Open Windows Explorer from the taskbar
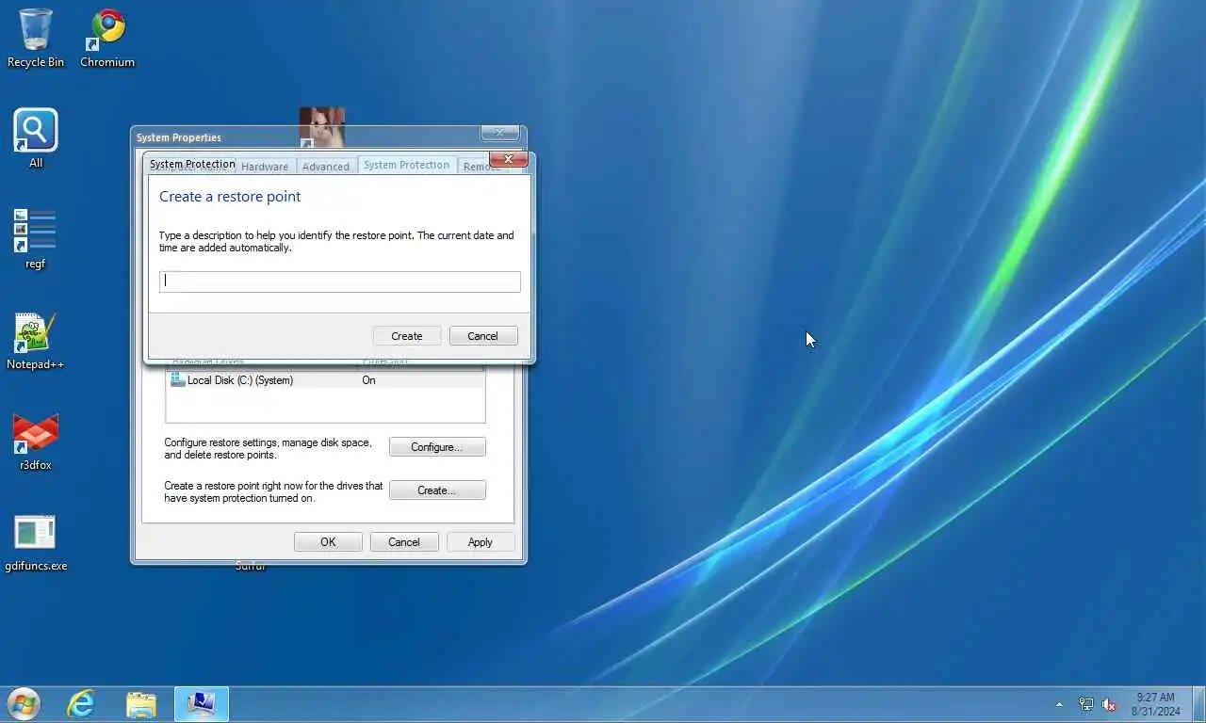 (x=141, y=703)
